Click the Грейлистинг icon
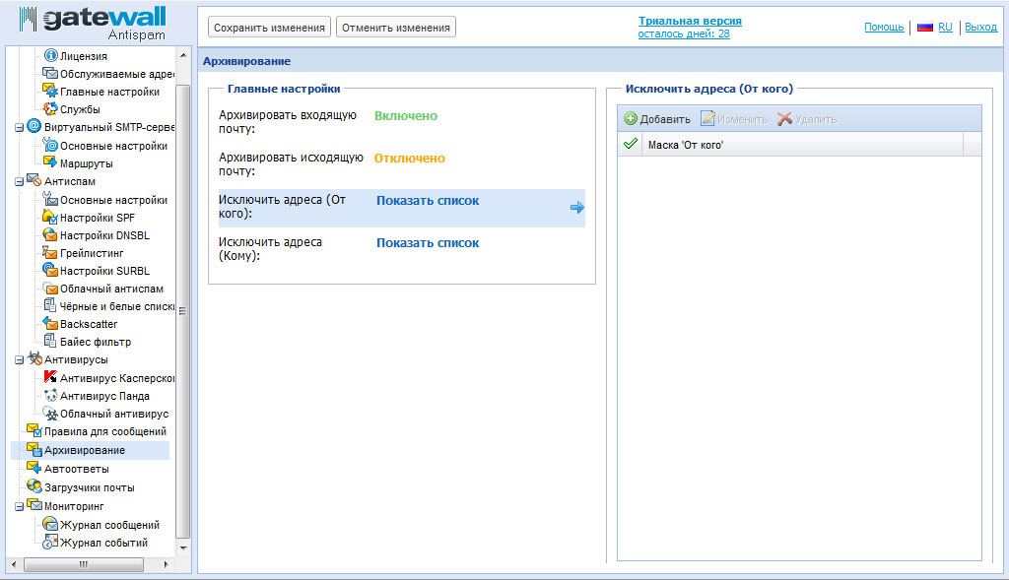The height and width of the screenshot is (580, 1009). 50,252
